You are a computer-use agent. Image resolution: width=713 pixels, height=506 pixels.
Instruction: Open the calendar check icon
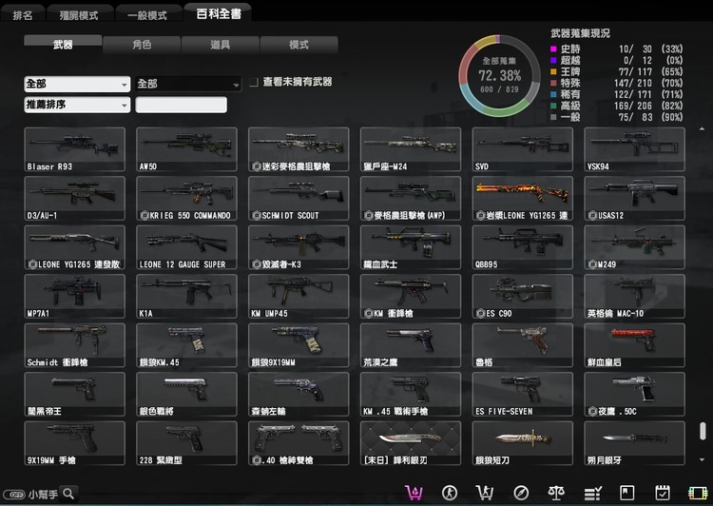pyautogui.click(x=662, y=493)
